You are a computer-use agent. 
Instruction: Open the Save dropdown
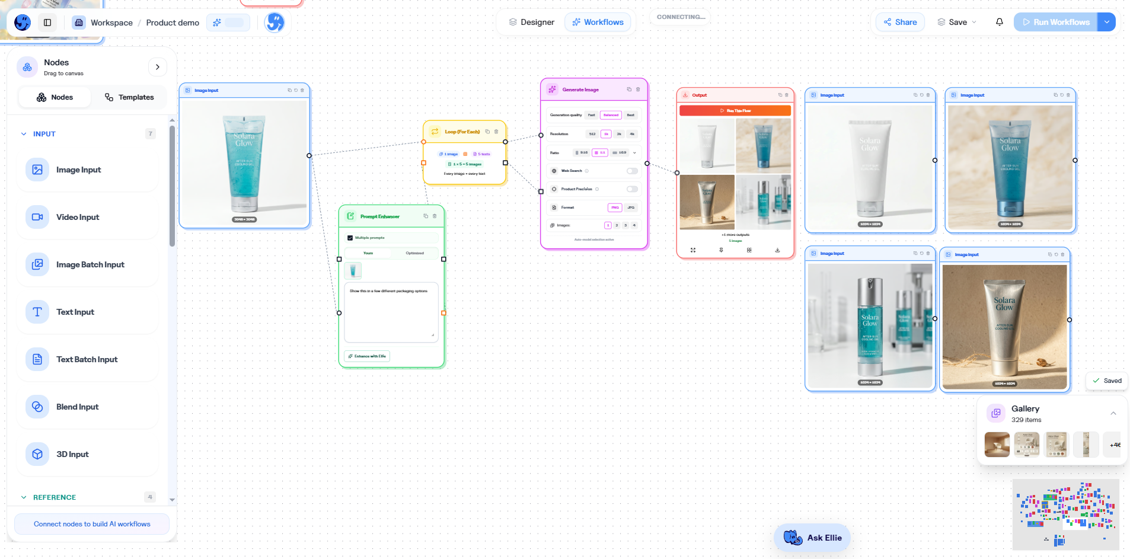pos(957,22)
